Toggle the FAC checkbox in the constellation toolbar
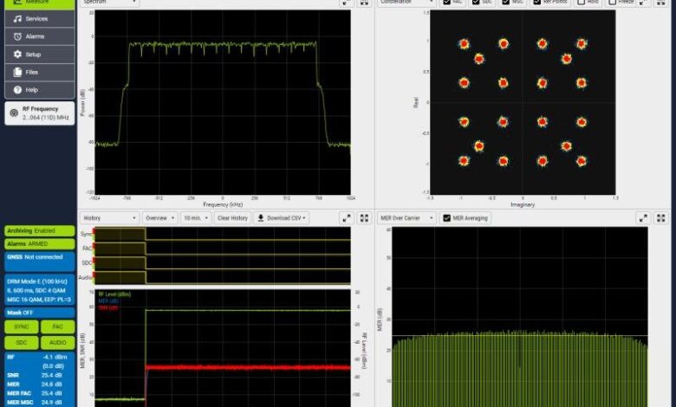Image resolution: width=676 pixels, height=407 pixels. click(447, 3)
